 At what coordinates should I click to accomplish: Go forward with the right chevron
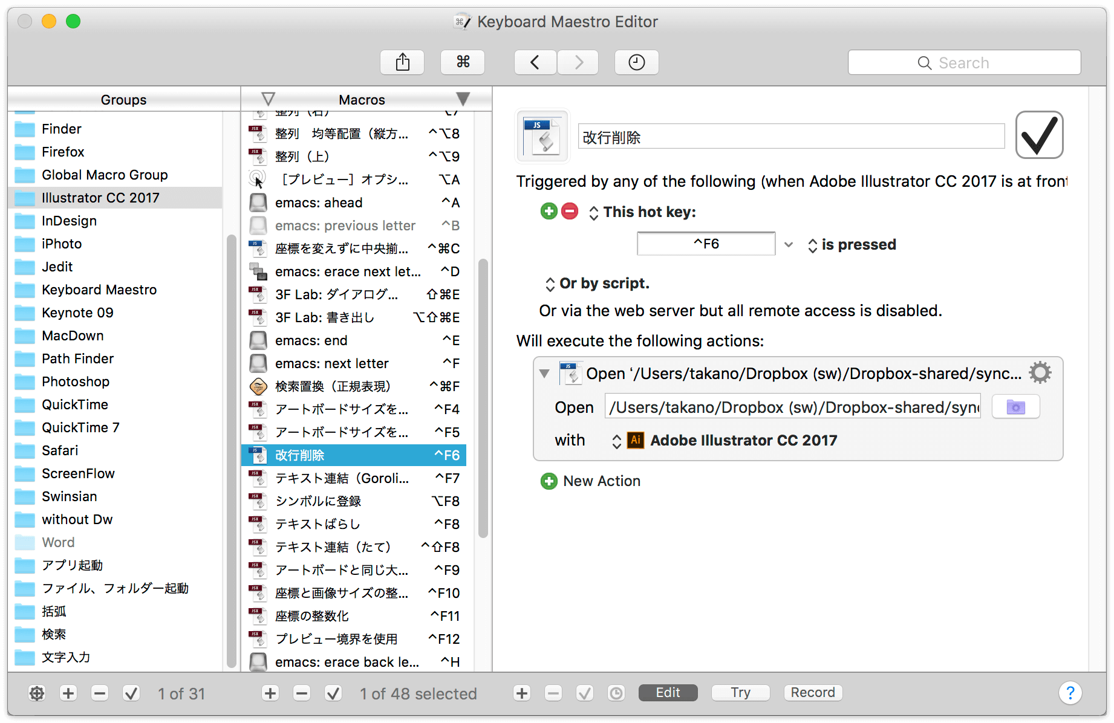point(578,62)
